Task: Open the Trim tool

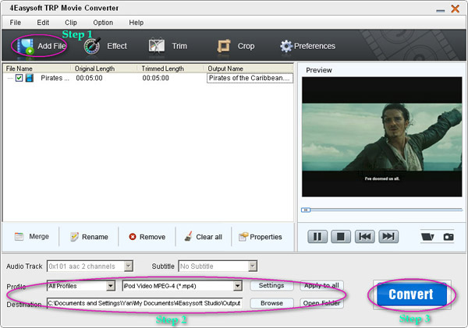Action: [168, 46]
